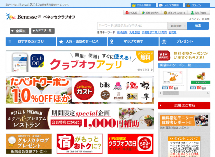Expand the 詳細検索 dropdown

177,26
